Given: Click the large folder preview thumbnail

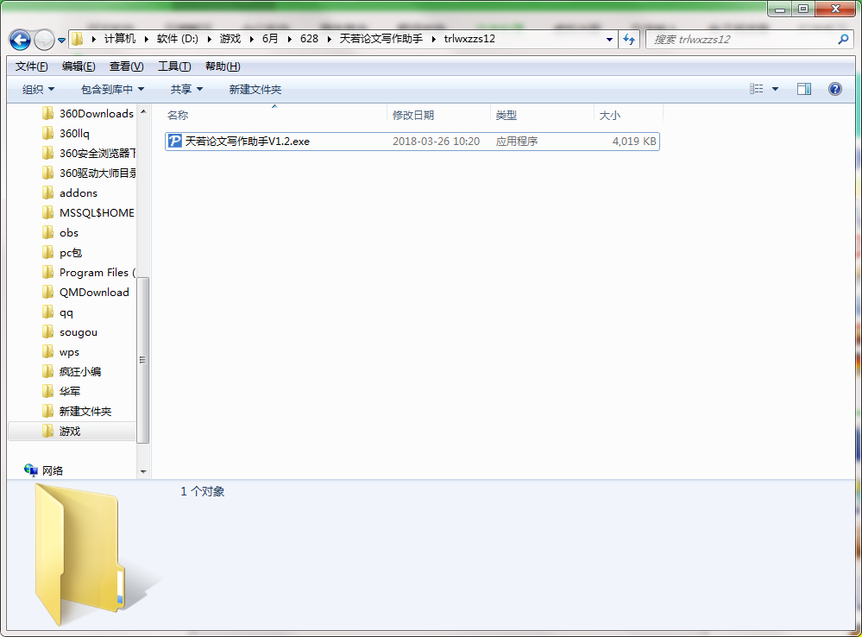Looking at the screenshot, I should click(79, 554).
